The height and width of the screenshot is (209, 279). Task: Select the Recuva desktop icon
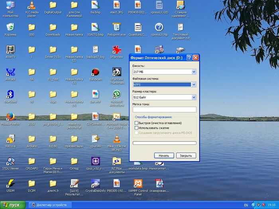(x=10, y=139)
